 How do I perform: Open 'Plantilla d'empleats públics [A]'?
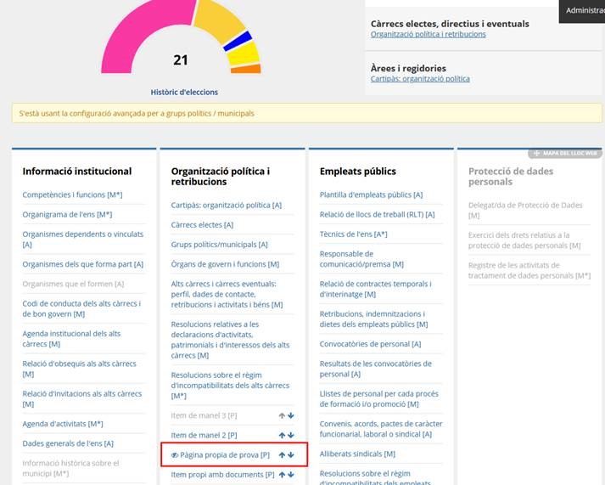[371, 195]
